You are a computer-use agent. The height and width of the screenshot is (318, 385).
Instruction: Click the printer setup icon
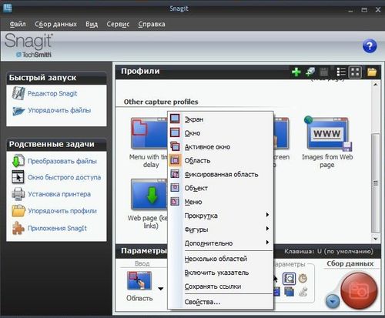pos(18,194)
